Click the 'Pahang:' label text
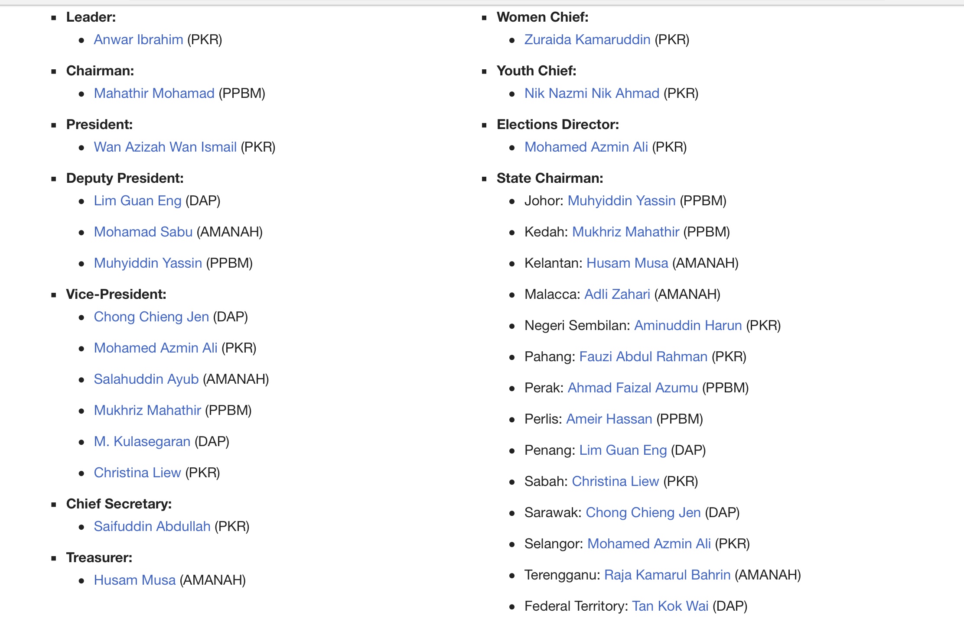The height and width of the screenshot is (628, 964). point(550,356)
